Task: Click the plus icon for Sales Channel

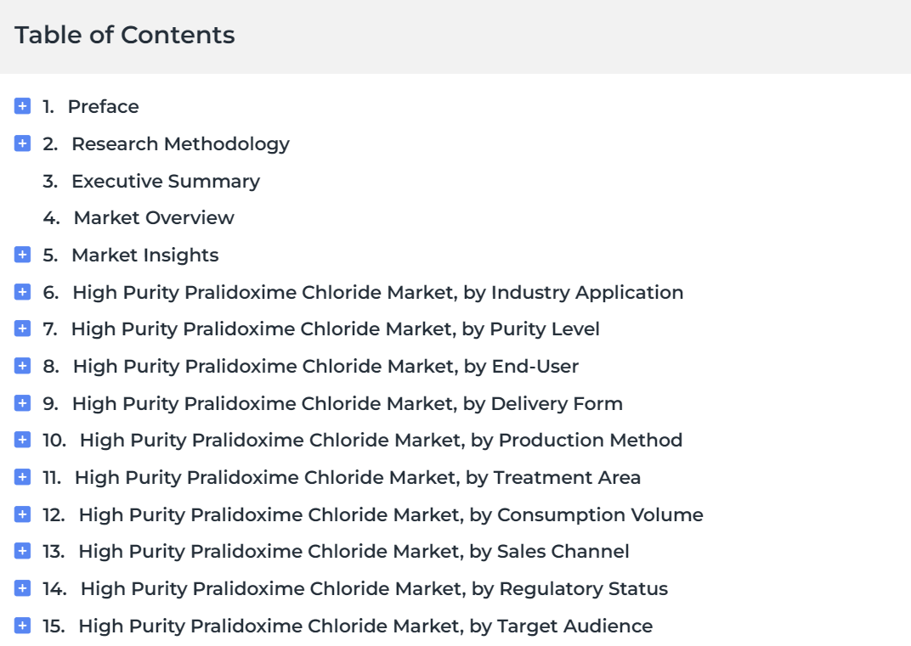Action: tap(22, 551)
